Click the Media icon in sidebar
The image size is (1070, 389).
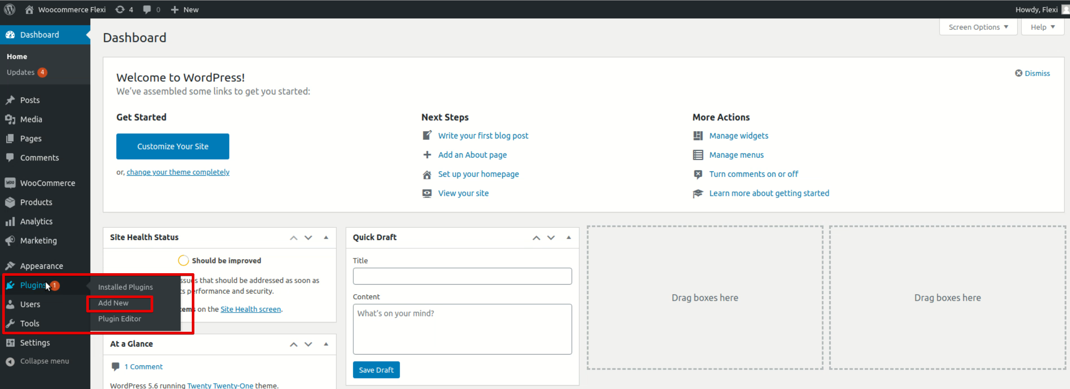(x=10, y=119)
